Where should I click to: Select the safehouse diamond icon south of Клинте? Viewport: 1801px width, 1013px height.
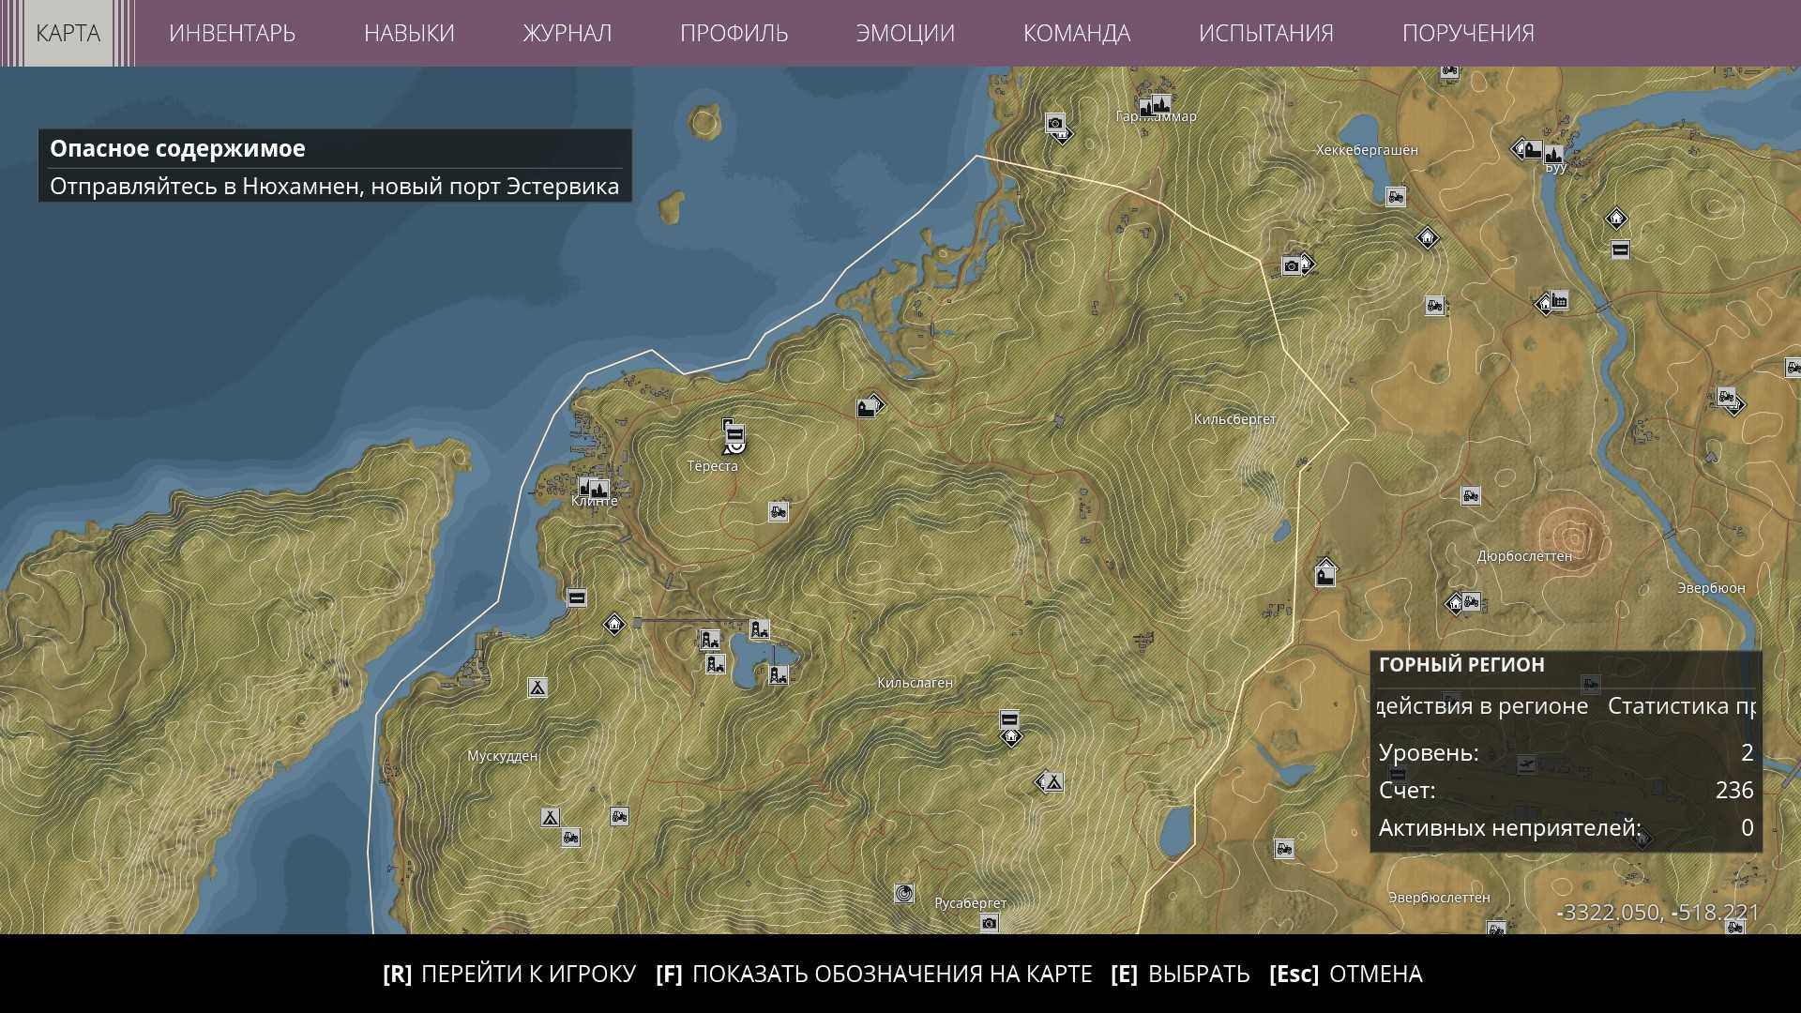point(613,624)
